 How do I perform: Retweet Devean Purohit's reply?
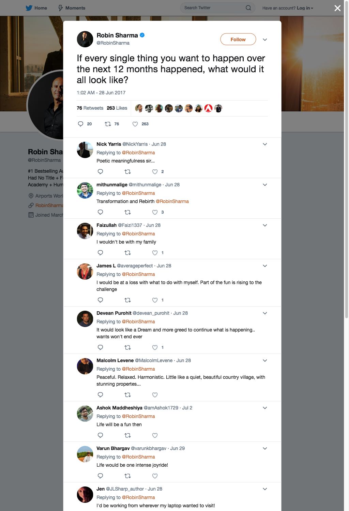coord(127,347)
